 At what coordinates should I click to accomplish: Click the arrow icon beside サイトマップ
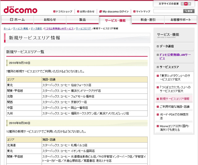pos(134,11)
